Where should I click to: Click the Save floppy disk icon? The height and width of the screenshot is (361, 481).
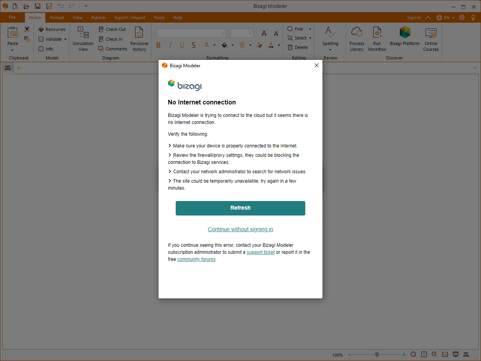[x=37, y=6]
